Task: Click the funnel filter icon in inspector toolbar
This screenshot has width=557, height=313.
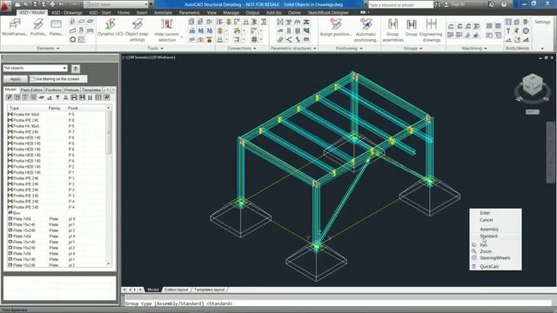Action: click(x=57, y=97)
